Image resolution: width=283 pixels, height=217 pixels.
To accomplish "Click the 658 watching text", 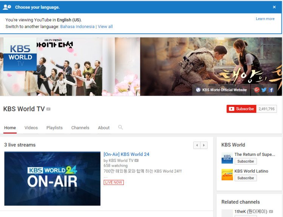I will [x=115, y=166].
